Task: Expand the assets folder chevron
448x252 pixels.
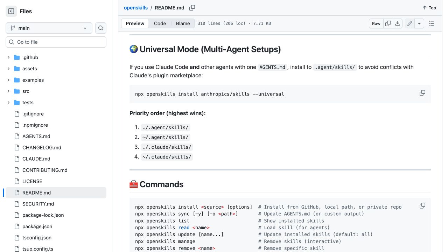Action: point(8,69)
